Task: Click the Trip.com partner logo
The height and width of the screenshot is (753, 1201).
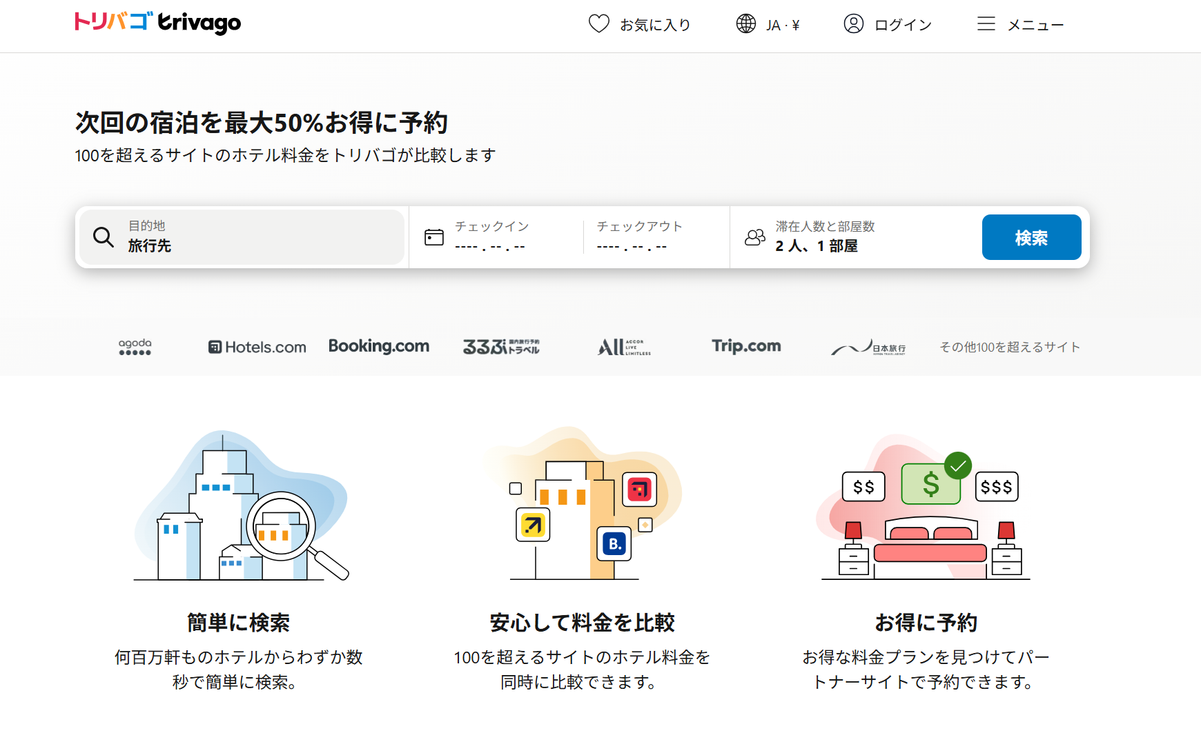Action: (746, 346)
